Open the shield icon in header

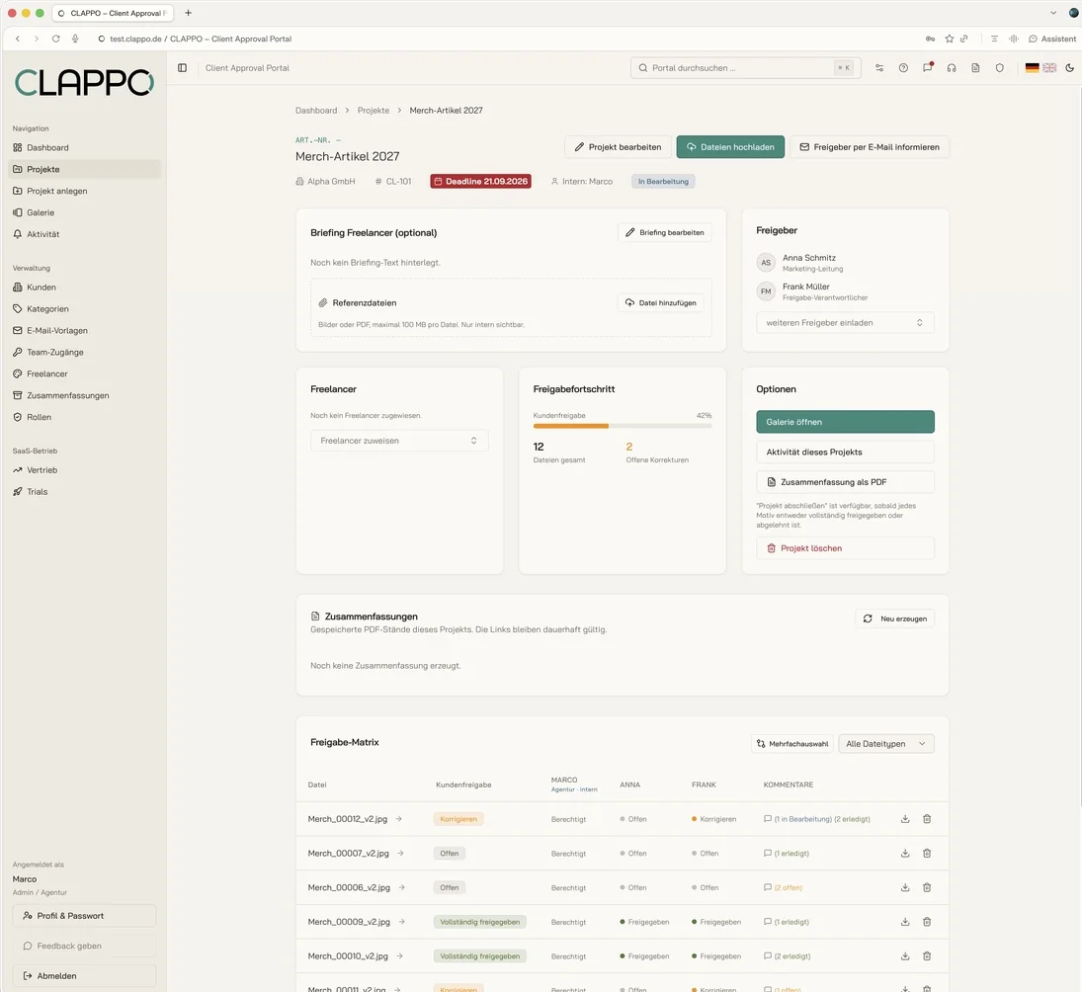[999, 67]
